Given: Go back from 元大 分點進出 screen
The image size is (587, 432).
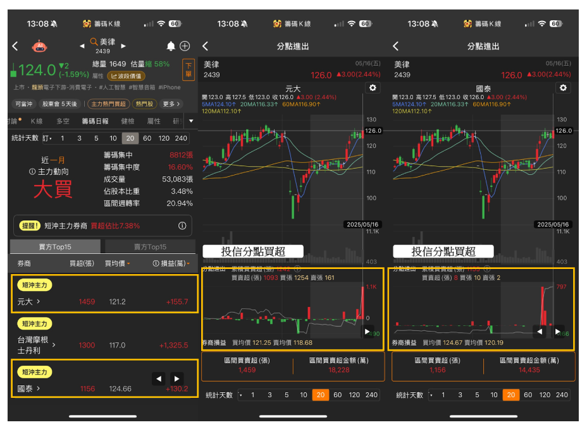Looking at the screenshot, I should click(205, 46).
